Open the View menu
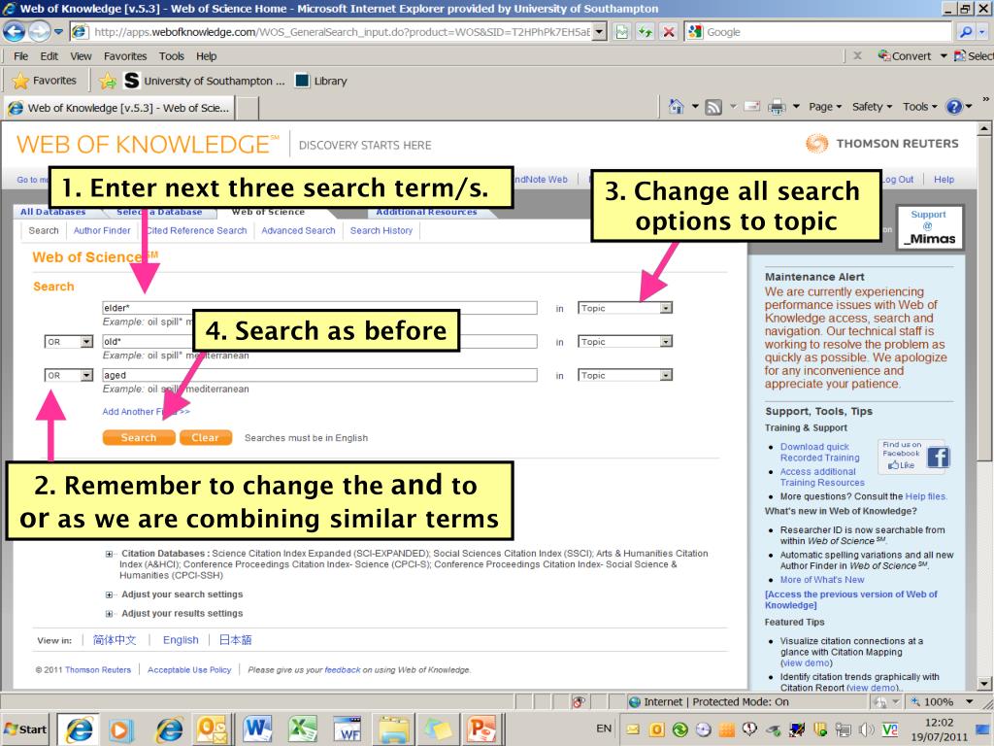994x746 pixels. tap(81, 55)
